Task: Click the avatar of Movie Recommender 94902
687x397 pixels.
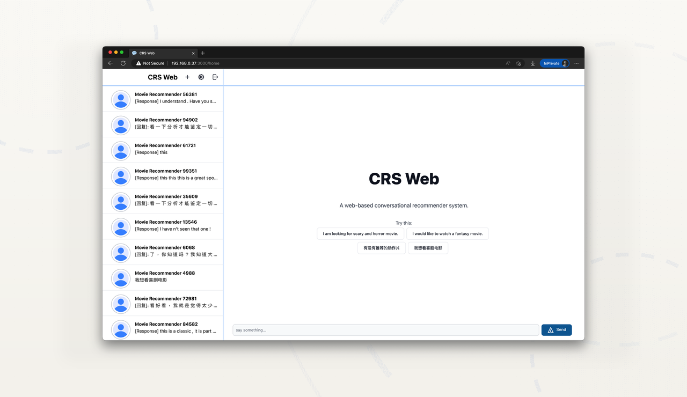Action: pyautogui.click(x=121, y=126)
